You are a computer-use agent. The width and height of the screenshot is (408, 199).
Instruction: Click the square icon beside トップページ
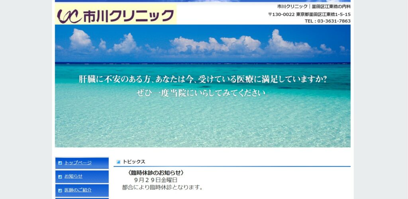coord(60,163)
